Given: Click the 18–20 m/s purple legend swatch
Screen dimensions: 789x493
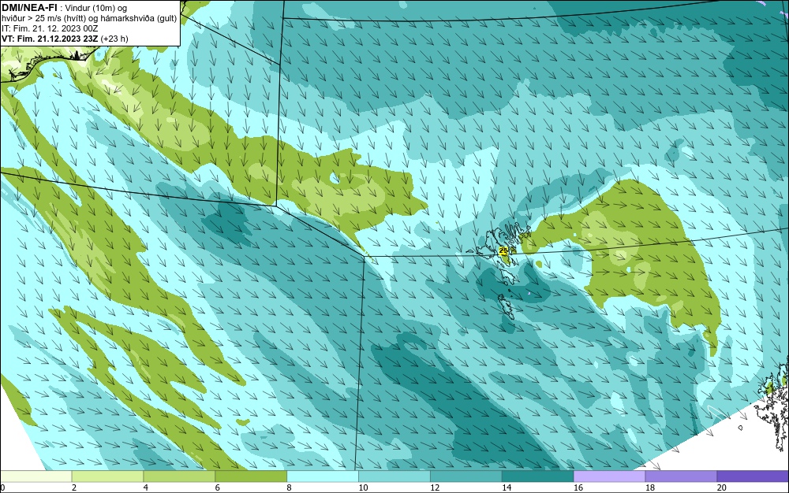Looking at the screenshot, I should [x=682, y=476].
